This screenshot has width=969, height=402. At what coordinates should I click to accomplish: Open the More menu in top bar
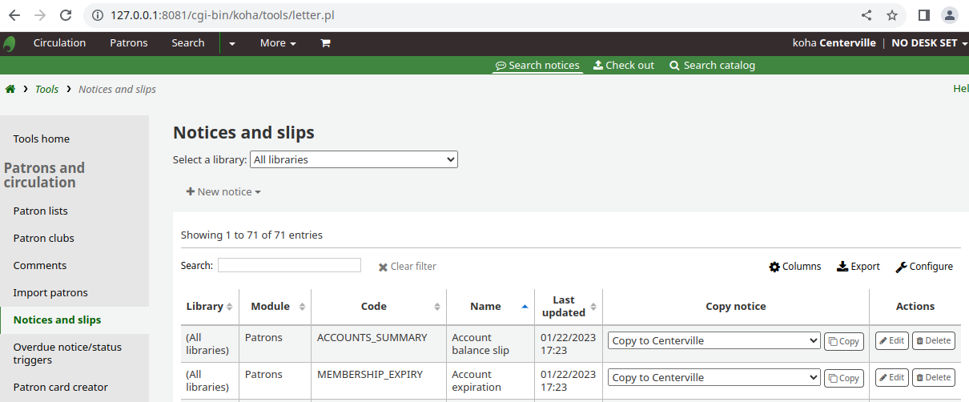click(x=278, y=43)
